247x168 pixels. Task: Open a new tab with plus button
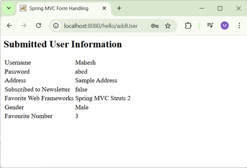(119, 8)
